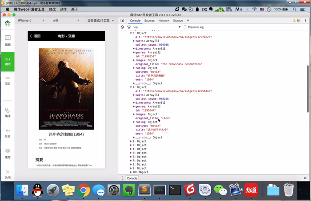Activate the inspect element picker icon
Viewport: 311px width, 201px height.
click(123, 20)
